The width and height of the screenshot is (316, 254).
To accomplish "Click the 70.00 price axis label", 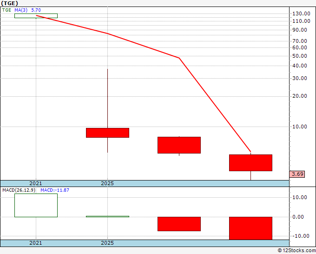I will tap(300, 41).
